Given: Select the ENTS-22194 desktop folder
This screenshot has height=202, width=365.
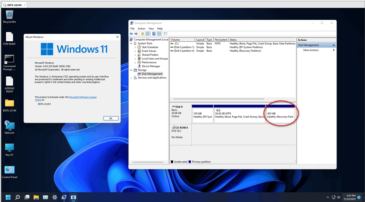Looking at the screenshot, I should 9,105.
